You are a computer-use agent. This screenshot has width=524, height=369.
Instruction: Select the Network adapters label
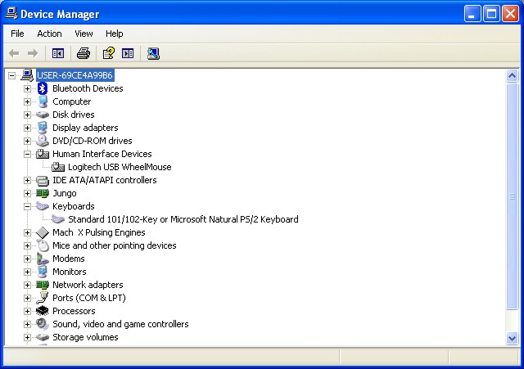pyautogui.click(x=88, y=285)
